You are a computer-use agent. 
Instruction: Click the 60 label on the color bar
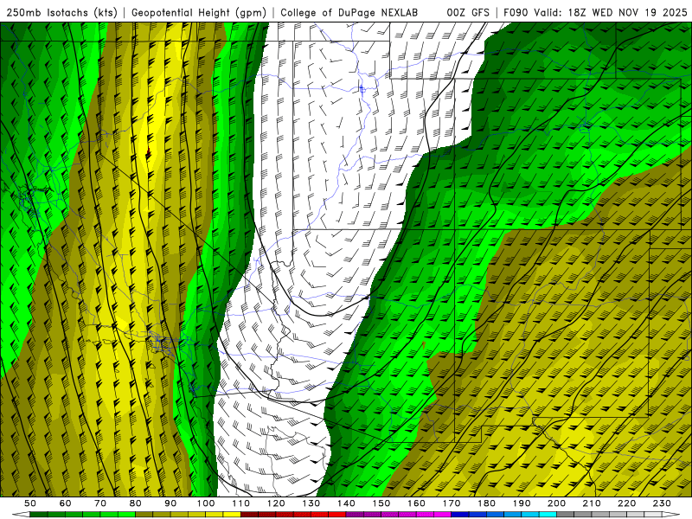[x=66, y=503]
